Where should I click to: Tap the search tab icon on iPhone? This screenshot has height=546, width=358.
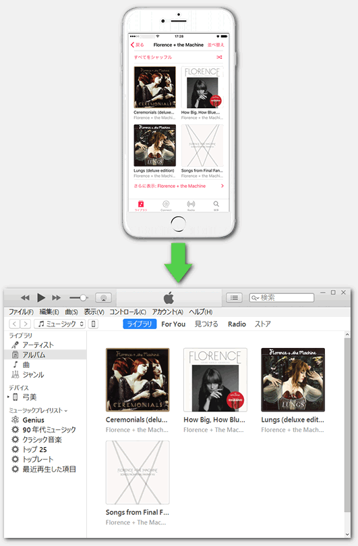coord(216,205)
